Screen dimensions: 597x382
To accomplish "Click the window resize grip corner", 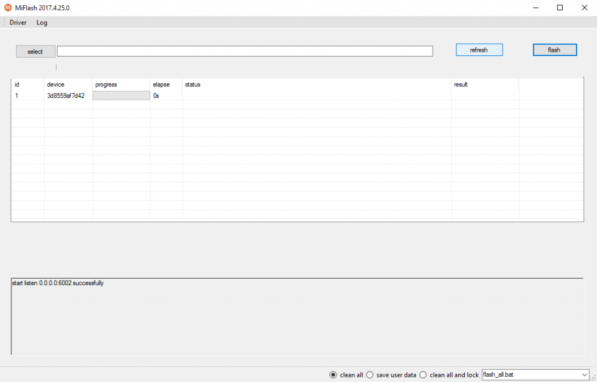I will pos(593,378).
